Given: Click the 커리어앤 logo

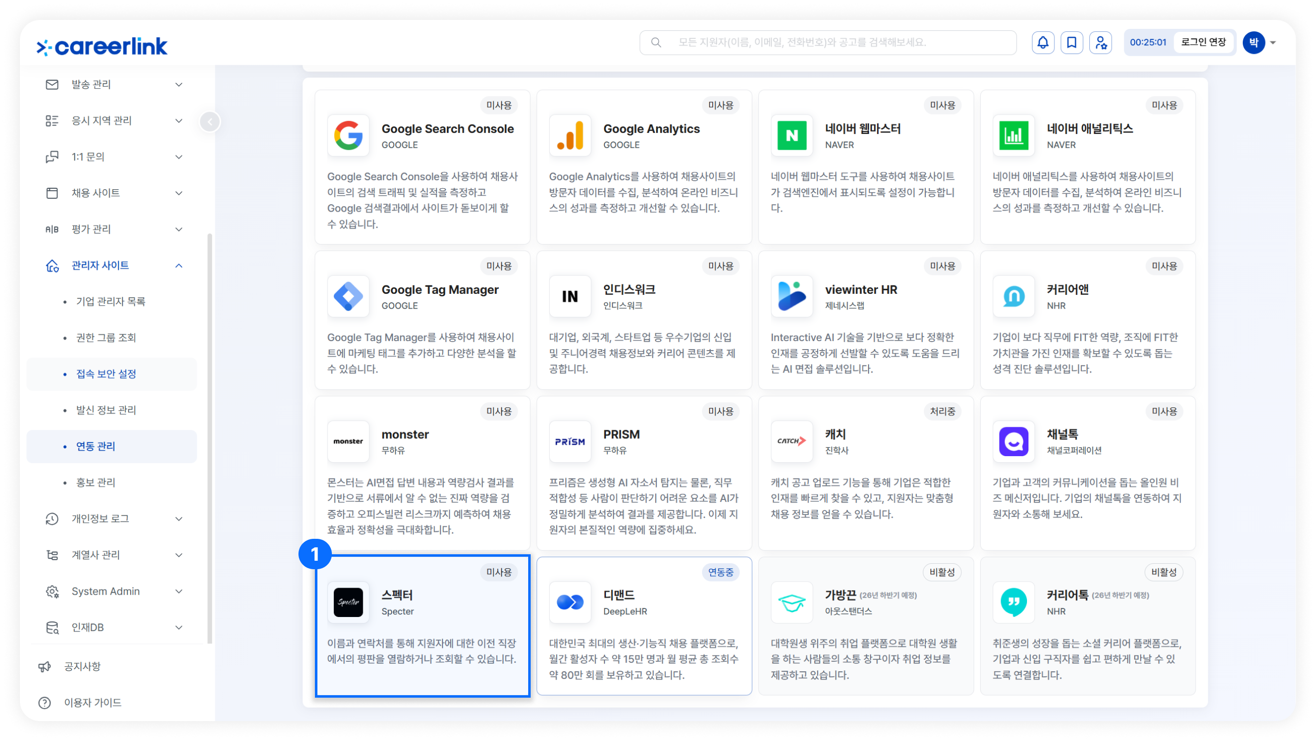Looking at the screenshot, I should coord(1014,296).
